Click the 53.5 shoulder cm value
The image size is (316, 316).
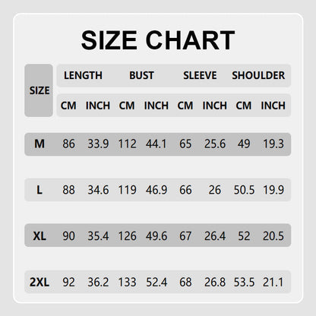244,282
